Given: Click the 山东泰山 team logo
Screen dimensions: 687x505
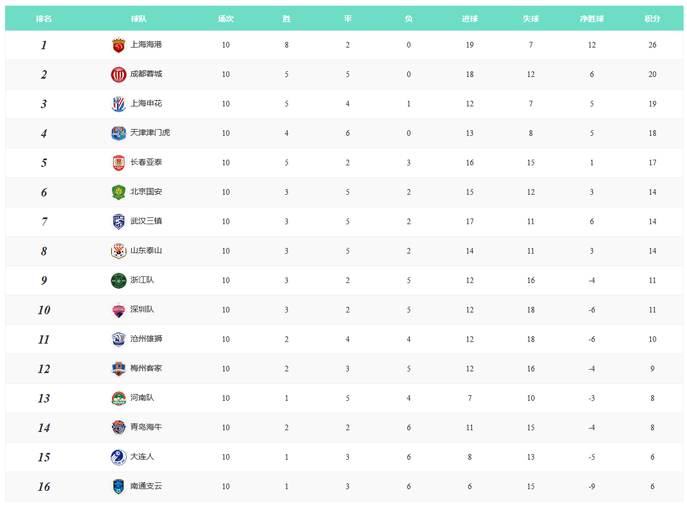Looking at the screenshot, I should (118, 251).
